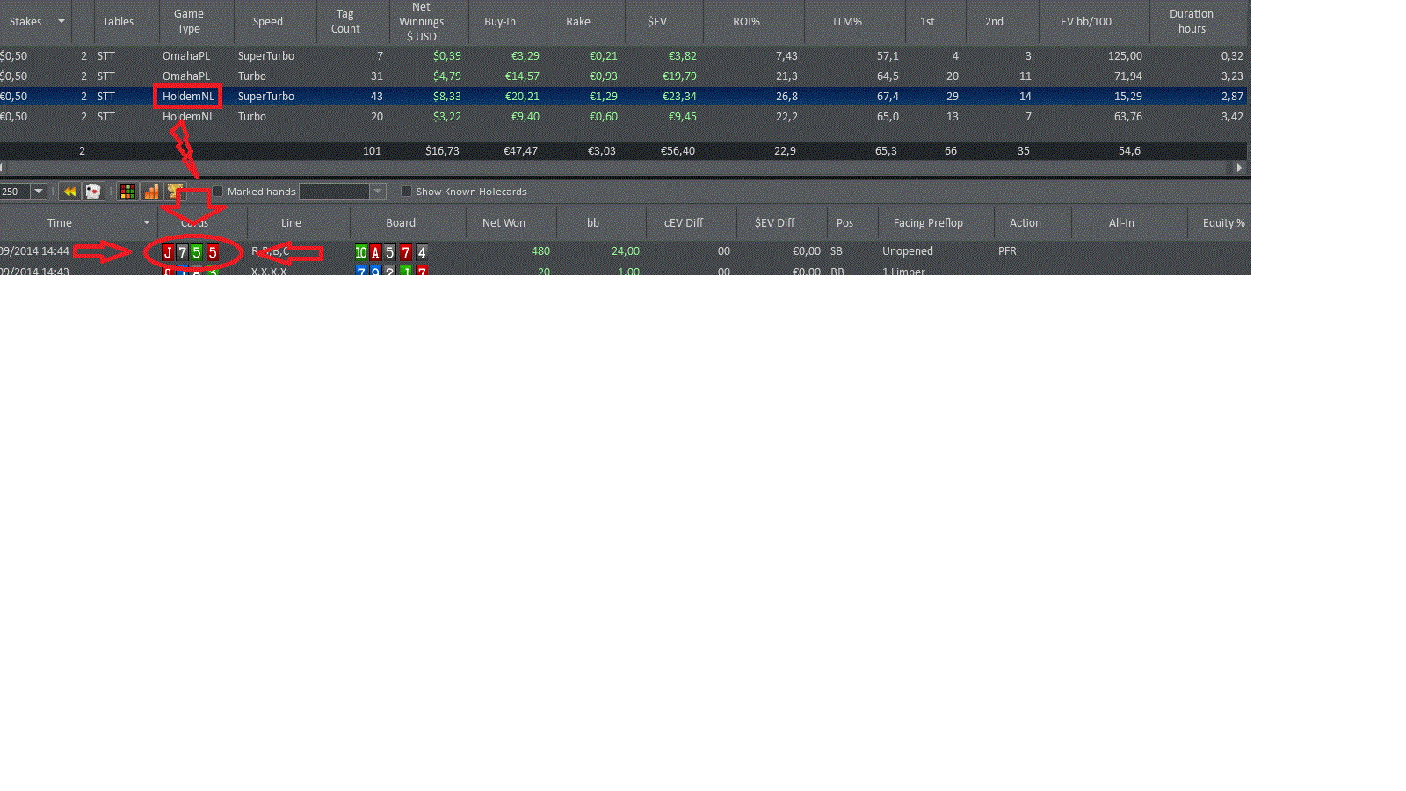Click the horizontal scrollbar track under the summary table
Image resolution: width=1406 pixels, height=791 pixels.
coord(615,167)
